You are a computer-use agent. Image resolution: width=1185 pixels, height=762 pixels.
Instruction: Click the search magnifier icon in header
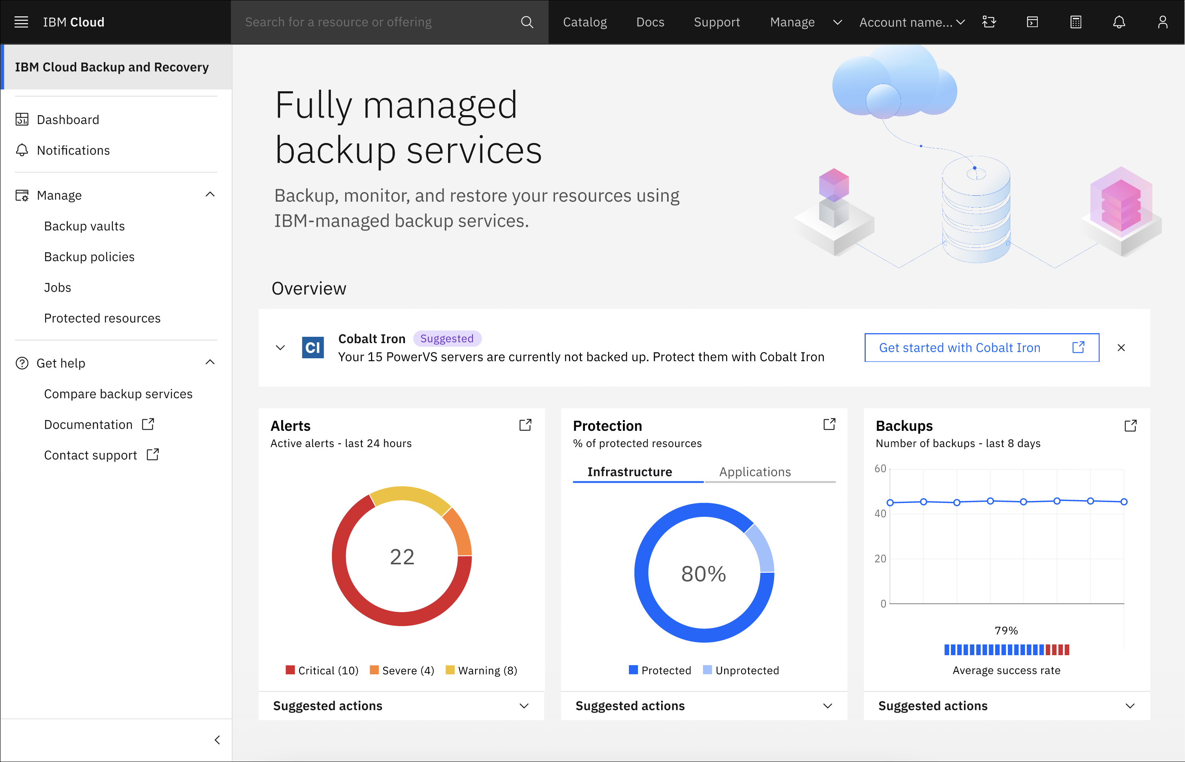(527, 22)
